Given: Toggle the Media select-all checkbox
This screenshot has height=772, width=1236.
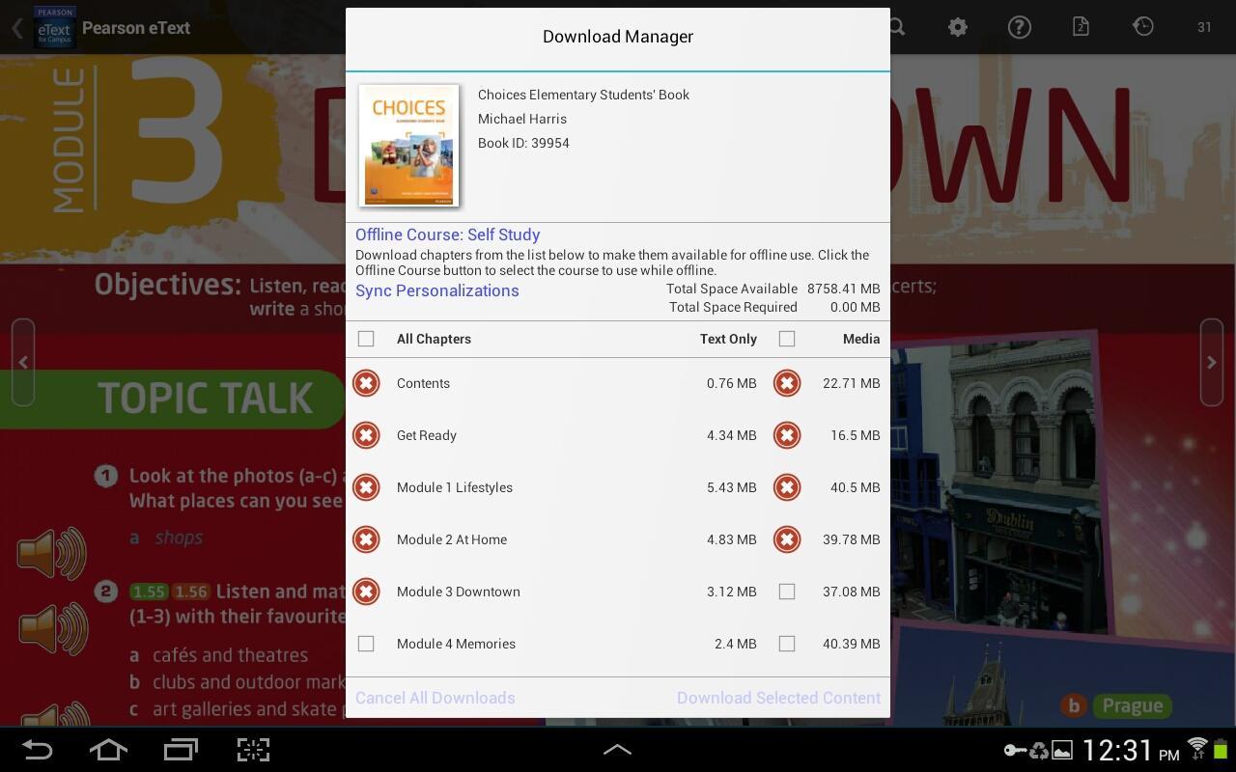Looking at the screenshot, I should 787,339.
